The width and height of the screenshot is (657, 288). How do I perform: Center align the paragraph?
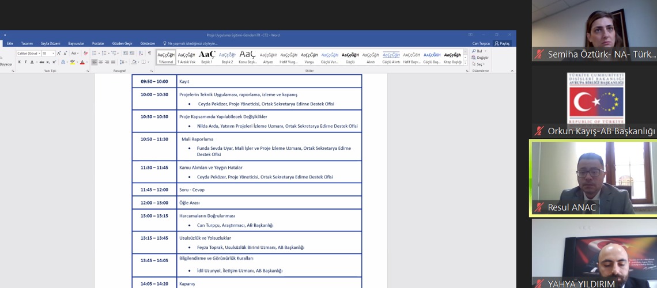click(x=100, y=62)
